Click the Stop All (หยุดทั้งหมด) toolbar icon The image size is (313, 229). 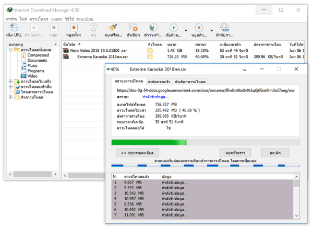tap(74, 28)
